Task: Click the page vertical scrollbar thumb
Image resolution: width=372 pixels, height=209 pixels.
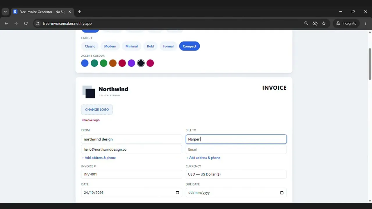Action: [x=370, y=64]
